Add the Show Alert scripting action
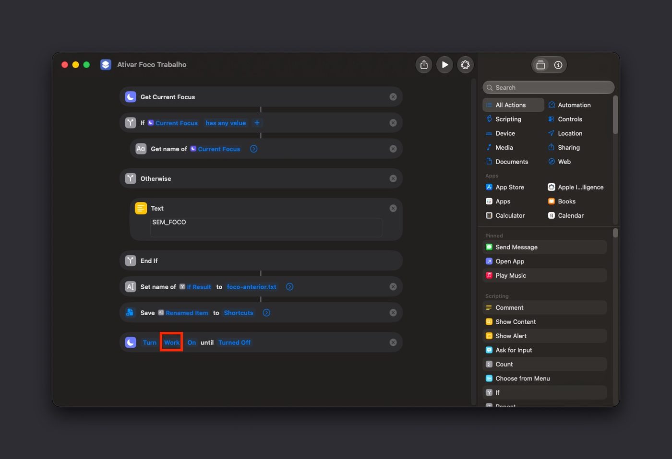672x459 pixels. pos(544,336)
